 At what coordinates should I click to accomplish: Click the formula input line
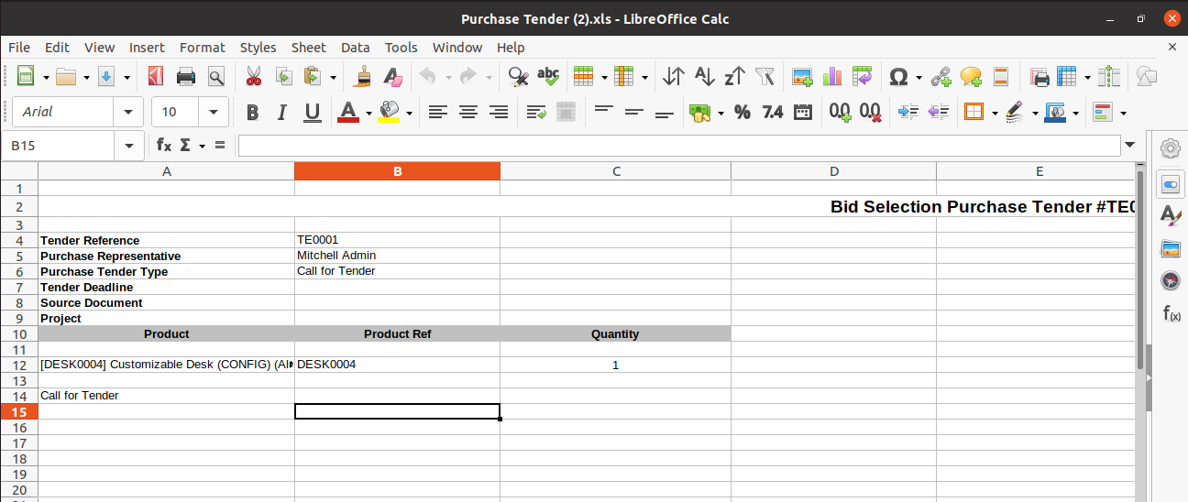678,145
